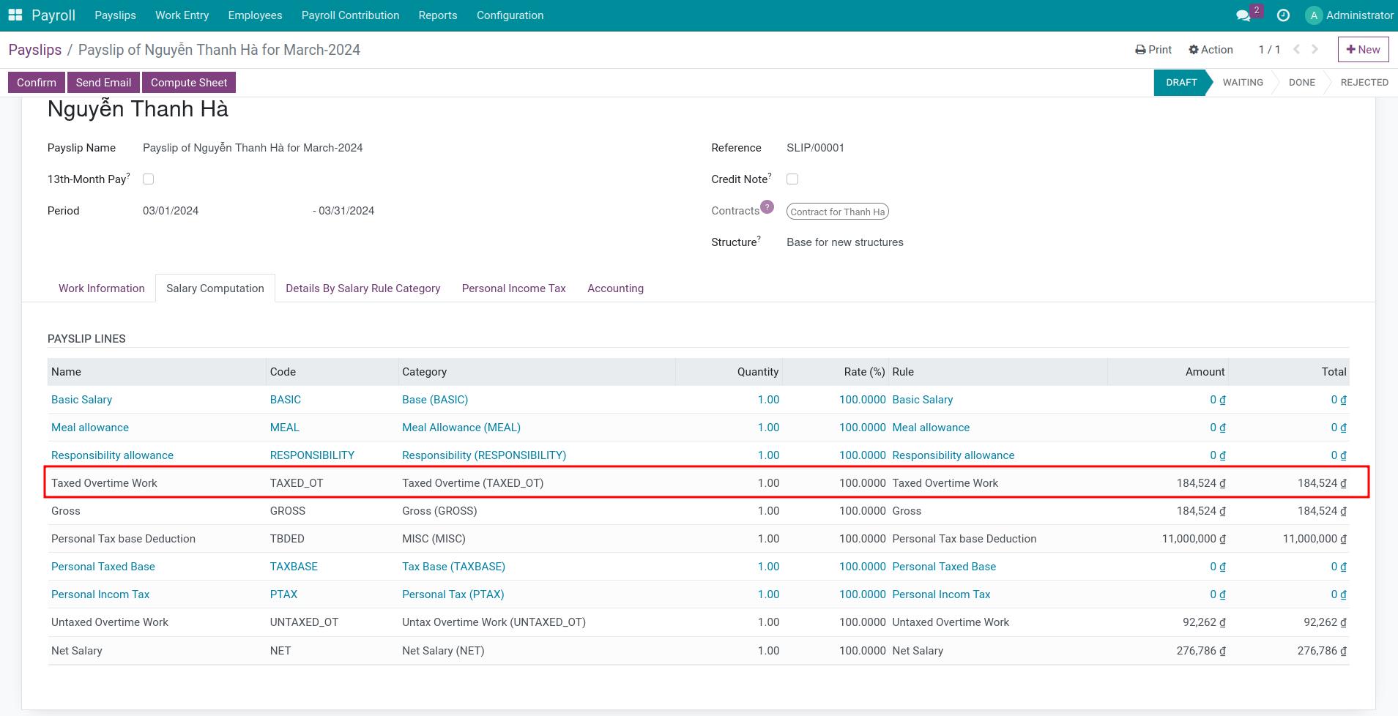The width and height of the screenshot is (1398, 716).
Task: Open the Employees menu
Action: [255, 15]
